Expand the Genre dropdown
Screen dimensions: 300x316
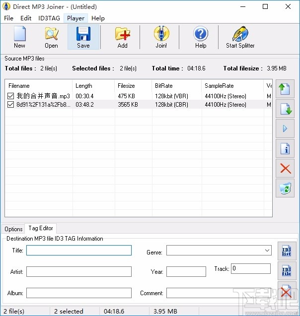coord(267,251)
